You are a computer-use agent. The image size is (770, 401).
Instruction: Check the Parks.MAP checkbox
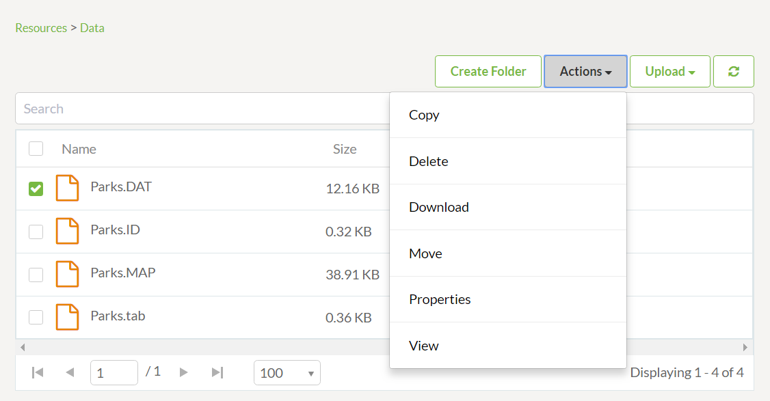pos(36,275)
